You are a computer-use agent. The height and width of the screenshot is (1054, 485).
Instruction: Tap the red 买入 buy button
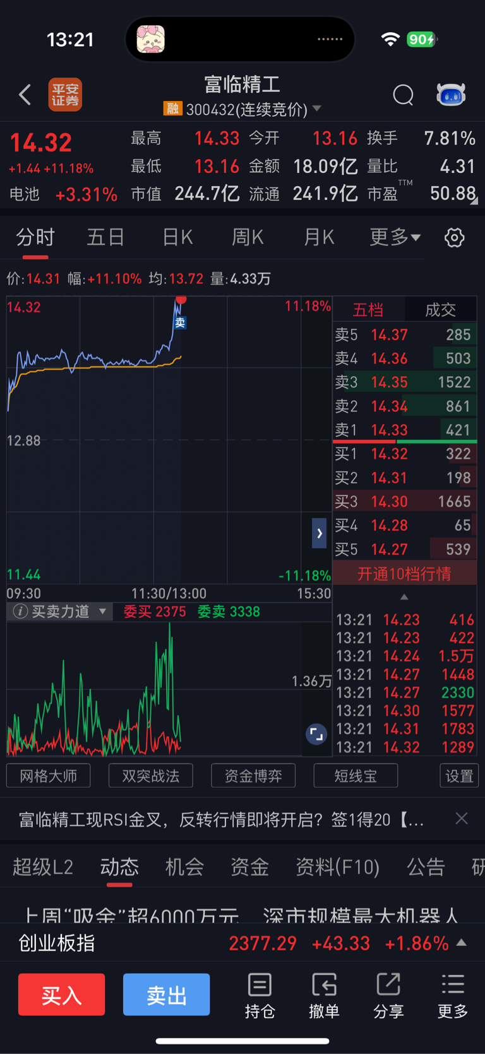[62, 995]
